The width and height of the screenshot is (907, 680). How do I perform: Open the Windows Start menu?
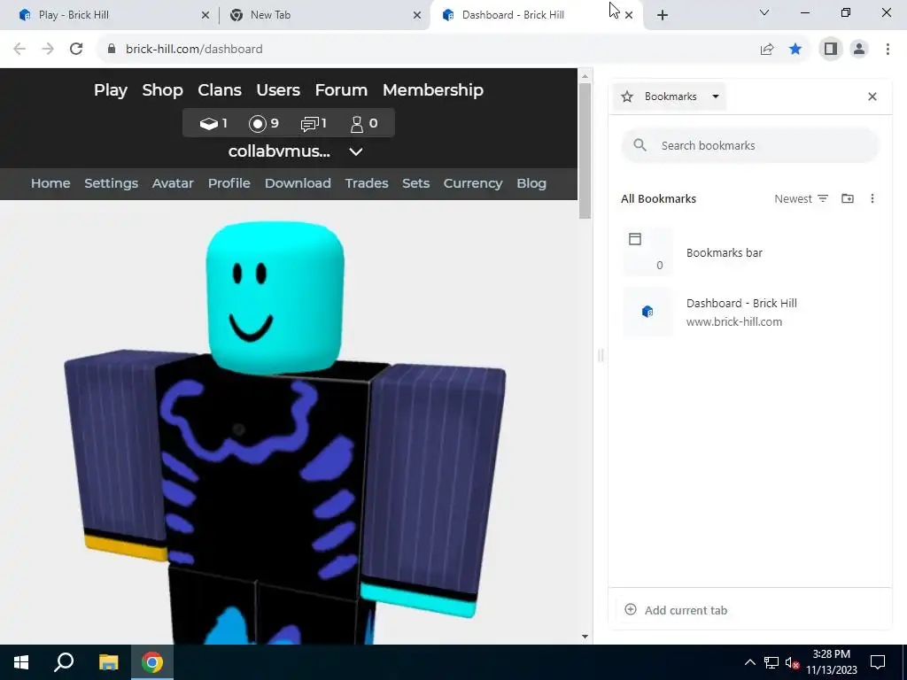tap(21, 662)
